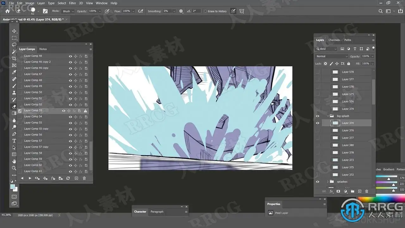The width and height of the screenshot is (405, 228).
Task: Open brush settings panel icon
Action: 45,11
